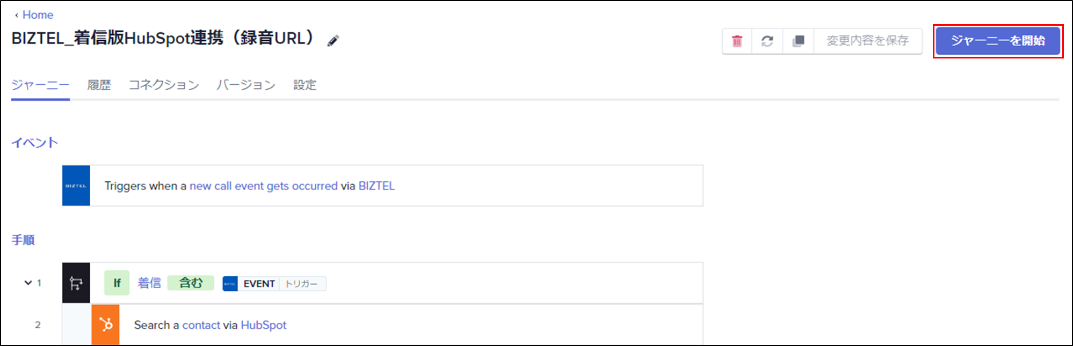The image size is (1073, 346).
Task: Click the red trash delete icon
Action: coord(737,41)
